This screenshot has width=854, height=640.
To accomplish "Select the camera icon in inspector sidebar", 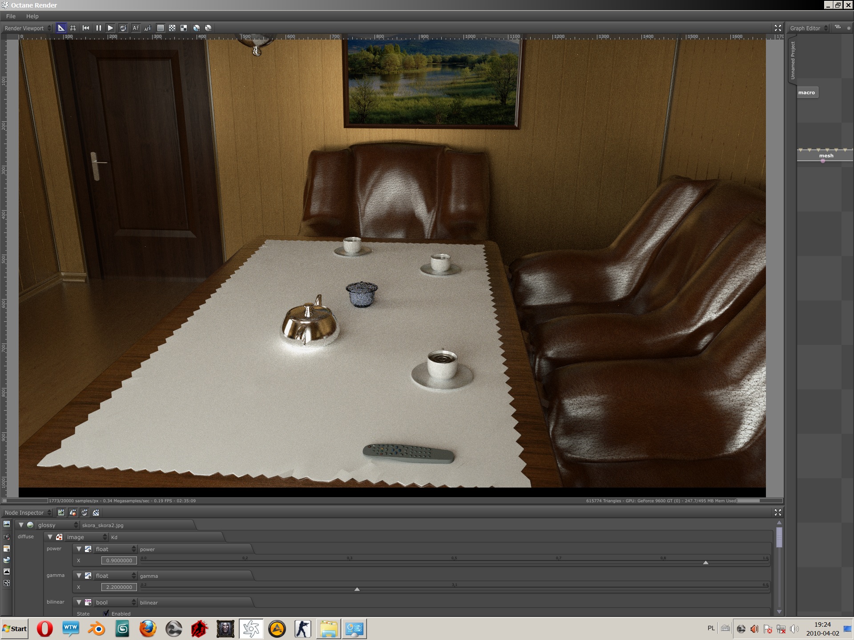I will click(7, 536).
